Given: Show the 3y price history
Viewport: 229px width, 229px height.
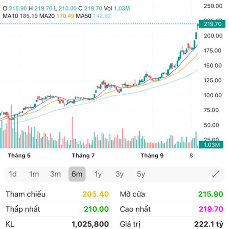Looking at the screenshot, I should pos(119,174).
